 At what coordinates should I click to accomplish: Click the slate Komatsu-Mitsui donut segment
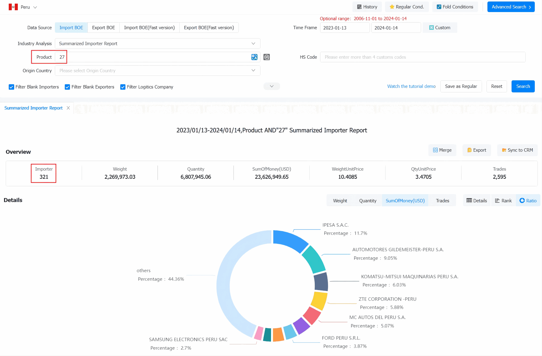click(x=321, y=282)
